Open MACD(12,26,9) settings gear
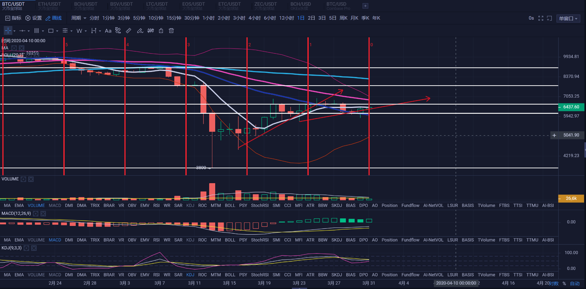Image resolution: width=586 pixels, height=289 pixels. pos(36,214)
